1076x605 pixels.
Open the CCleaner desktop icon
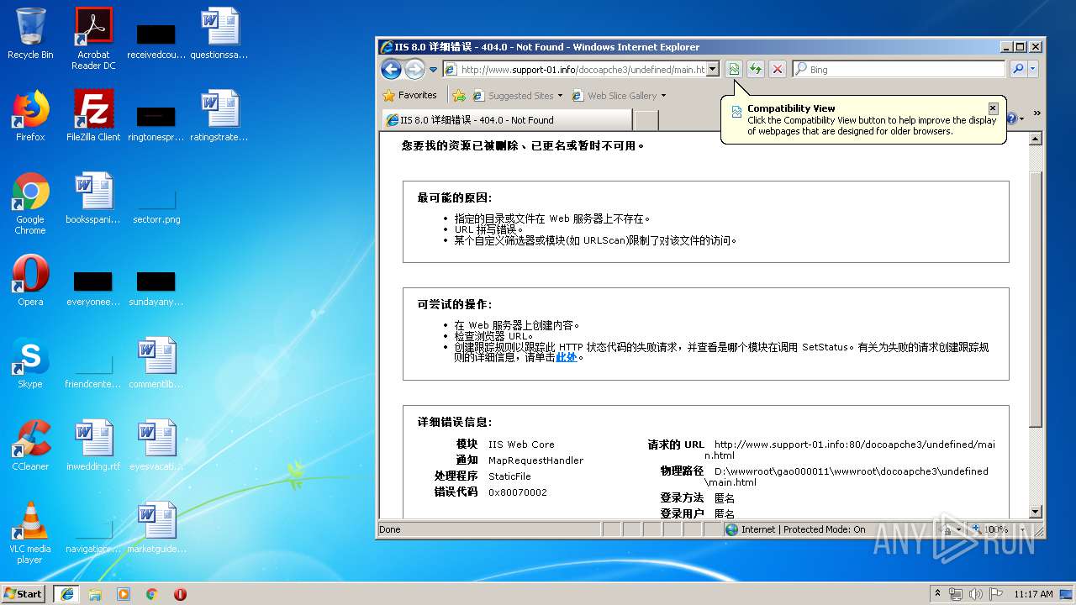point(30,445)
